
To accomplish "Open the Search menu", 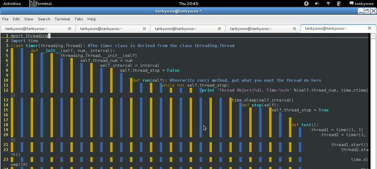I will 44,19.
